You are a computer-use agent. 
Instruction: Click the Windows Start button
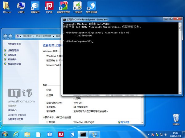(x=5, y=134)
